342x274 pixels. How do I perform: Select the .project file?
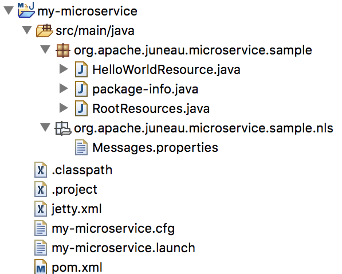(74, 190)
